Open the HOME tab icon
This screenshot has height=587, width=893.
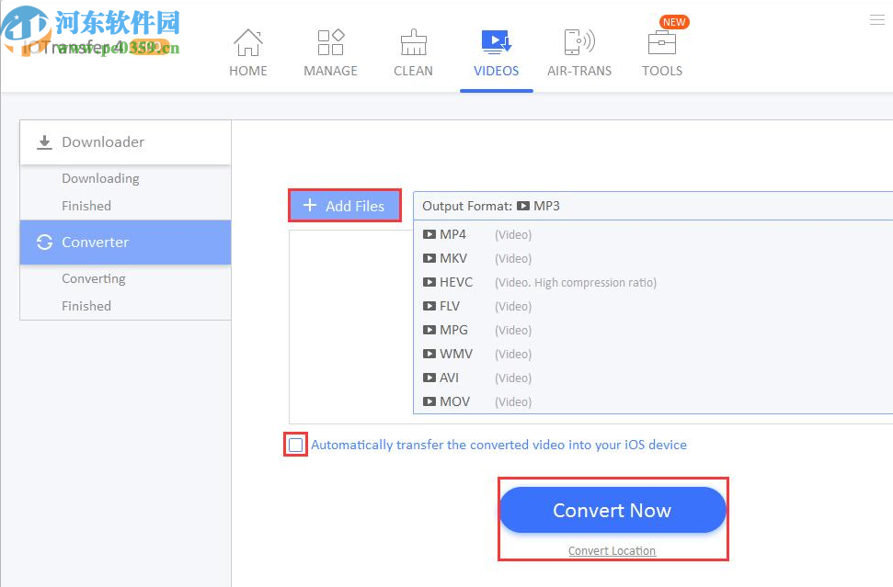[x=247, y=41]
